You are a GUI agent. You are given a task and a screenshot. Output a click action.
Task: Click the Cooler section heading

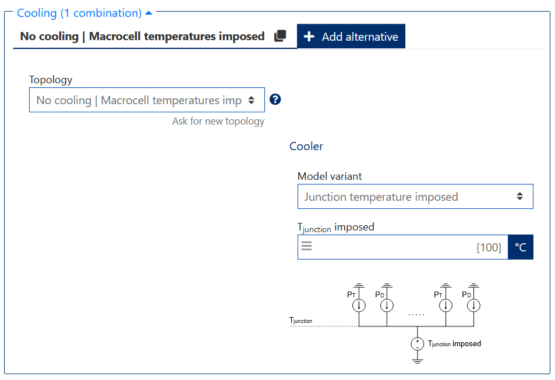point(306,146)
